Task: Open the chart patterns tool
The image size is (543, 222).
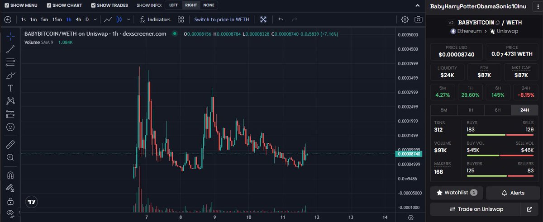Action: point(11,101)
